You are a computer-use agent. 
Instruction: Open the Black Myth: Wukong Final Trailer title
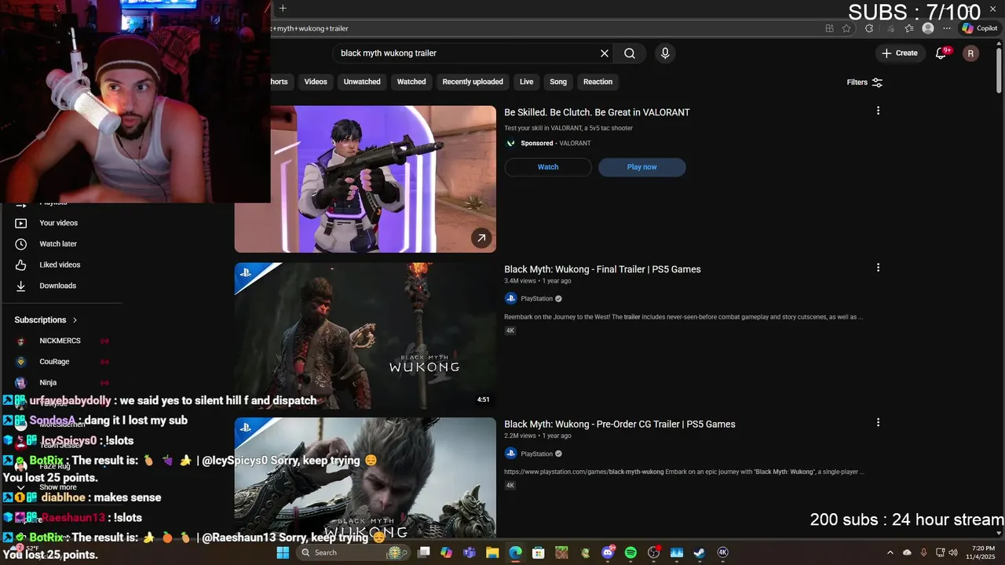click(x=602, y=269)
